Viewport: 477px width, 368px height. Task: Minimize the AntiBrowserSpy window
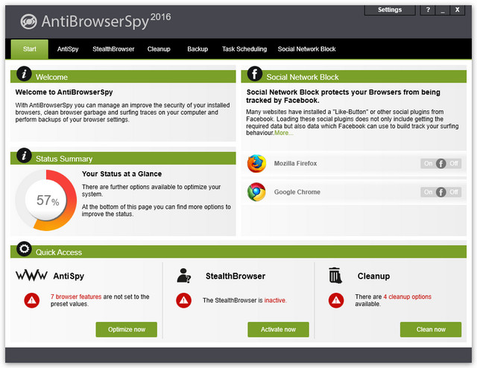pos(443,10)
